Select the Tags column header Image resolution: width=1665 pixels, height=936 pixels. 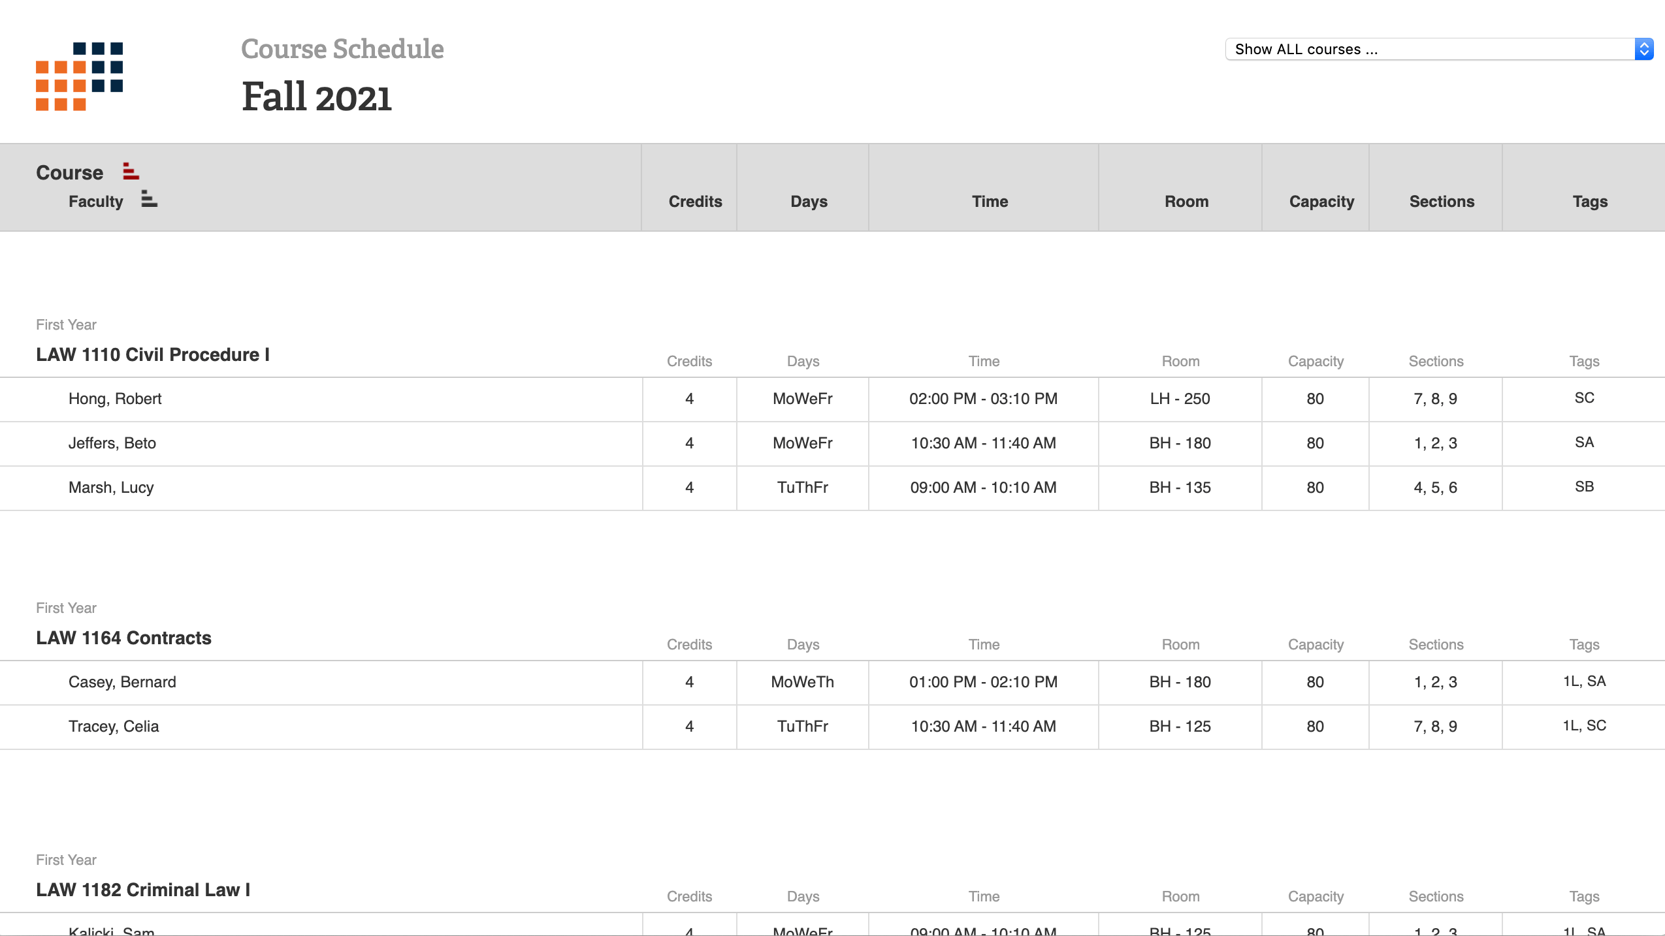[x=1589, y=201]
